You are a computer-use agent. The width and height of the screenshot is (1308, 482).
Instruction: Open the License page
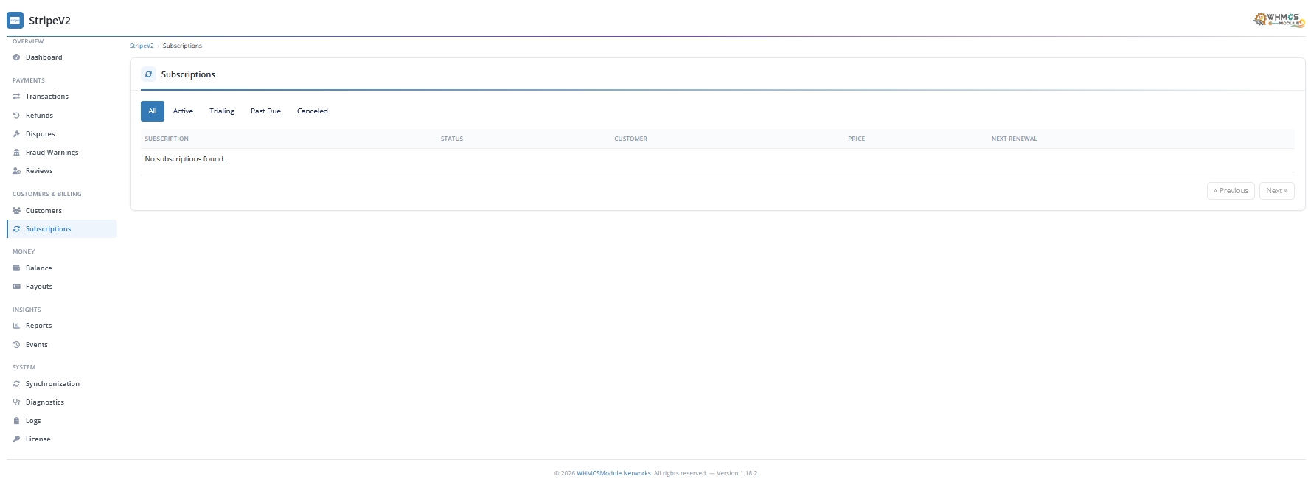pyautogui.click(x=62, y=439)
